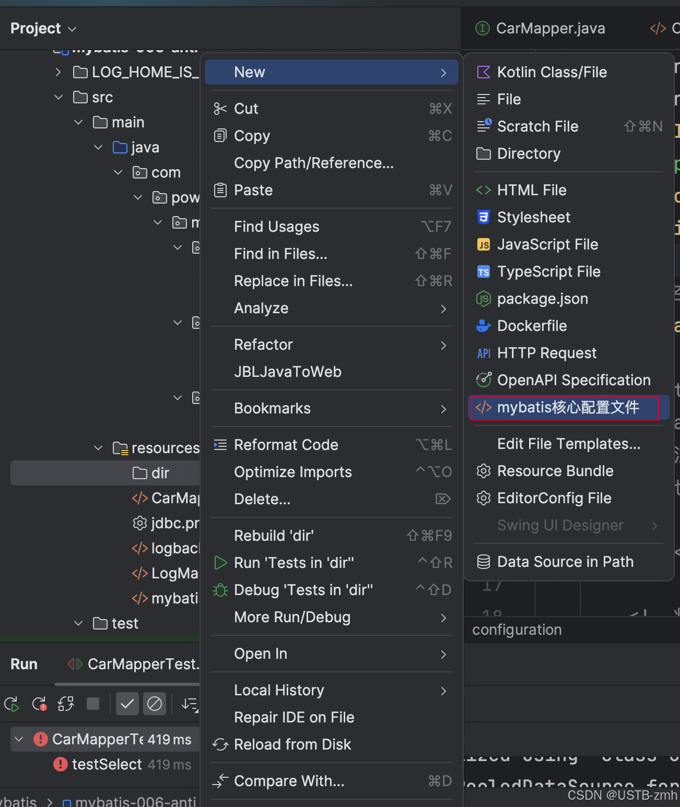Click the Directory folder icon in submenu
The width and height of the screenshot is (680, 807).
[x=484, y=153]
